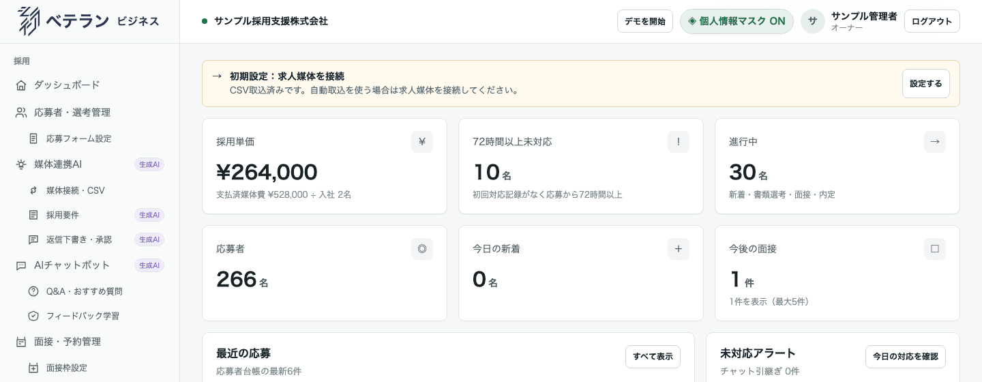The width and height of the screenshot is (982, 382).
Task: Open 媒体連携AI menu item
Action: tap(90, 164)
